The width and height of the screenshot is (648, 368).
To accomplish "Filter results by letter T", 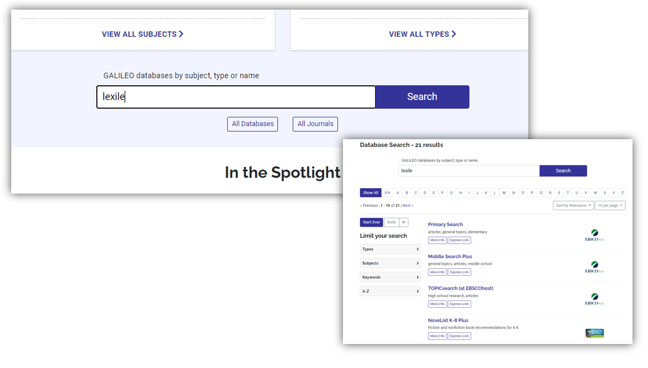I will pos(568,193).
